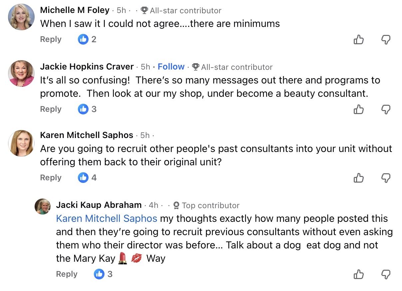Open Karen Mitchell Saphos's avatar photo

[21, 143]
